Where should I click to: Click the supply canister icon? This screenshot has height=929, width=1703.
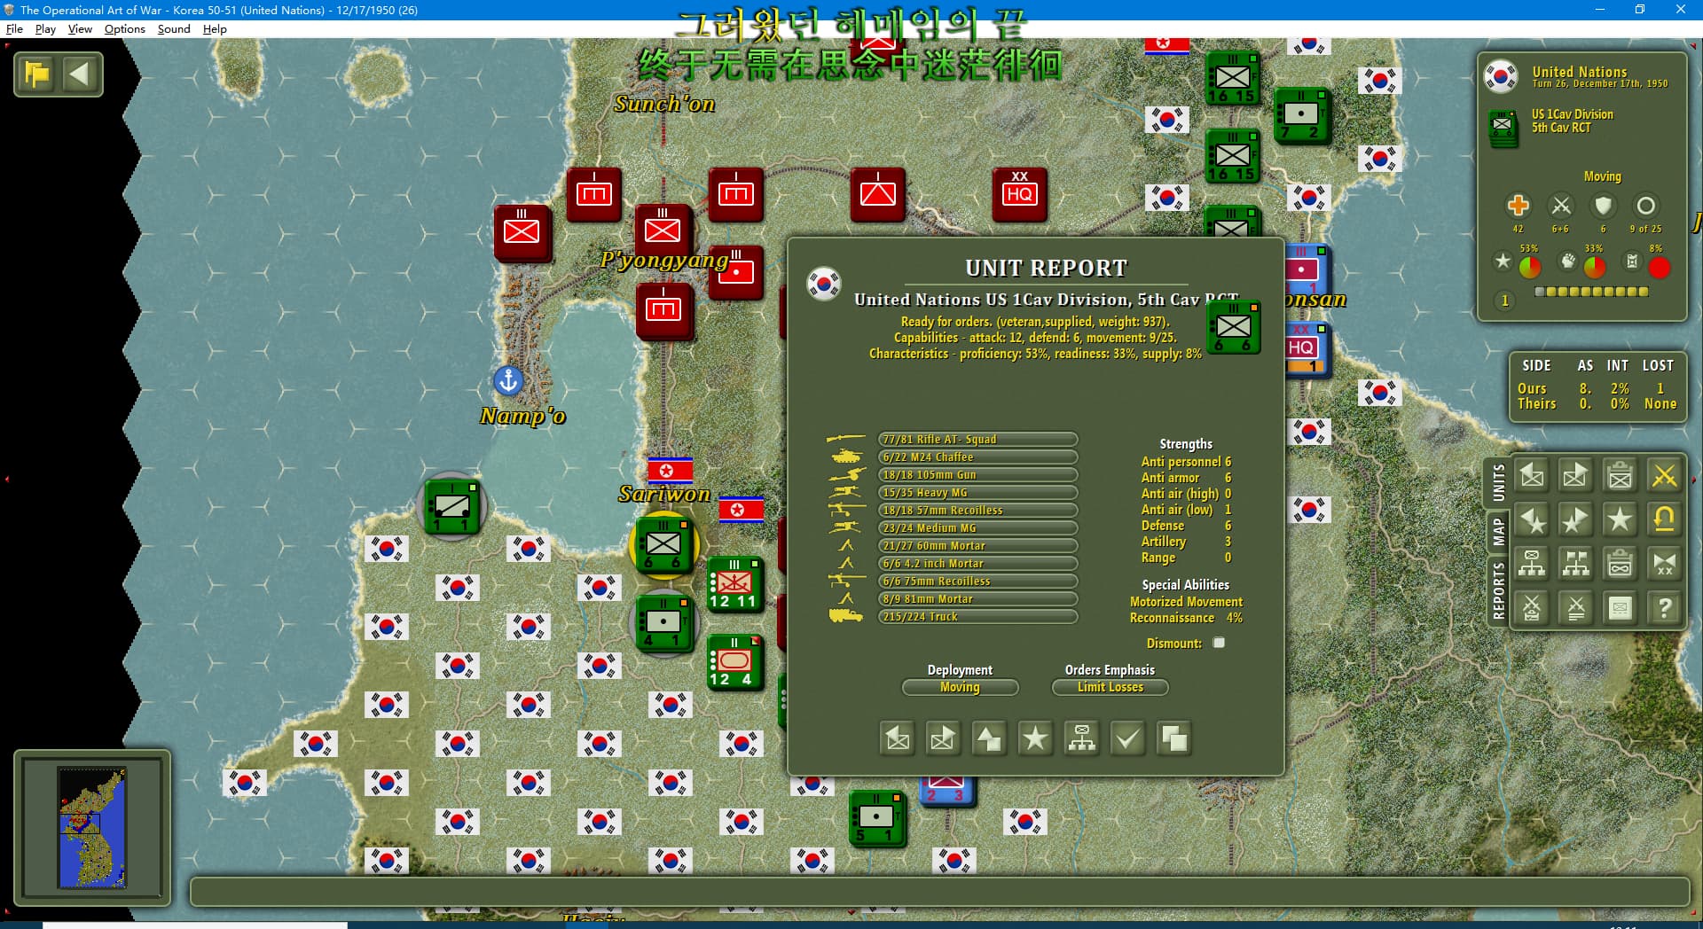(x=1631, y=261)
